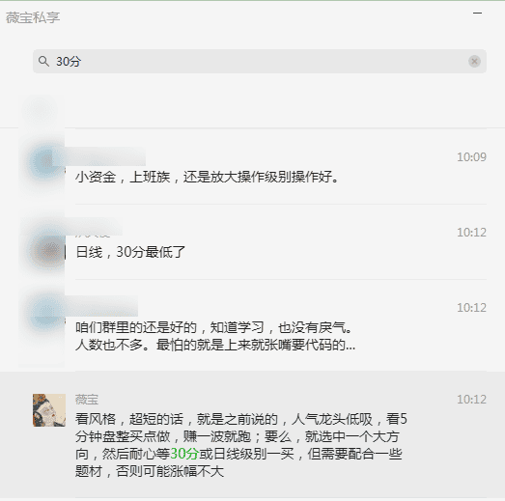
Task: Click the 10:09 timestamp
Action: tap(471, 157)
